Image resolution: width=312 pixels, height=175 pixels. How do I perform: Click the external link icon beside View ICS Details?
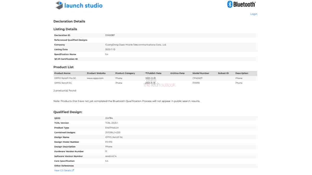(x=73, y=170)
